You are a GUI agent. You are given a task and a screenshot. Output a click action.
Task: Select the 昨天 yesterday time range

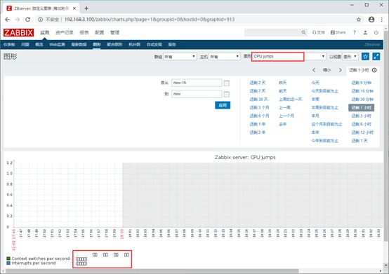pos(282,83)
